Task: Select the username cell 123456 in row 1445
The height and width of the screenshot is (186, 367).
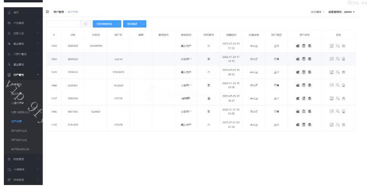Action: click(x=118, y=125)
